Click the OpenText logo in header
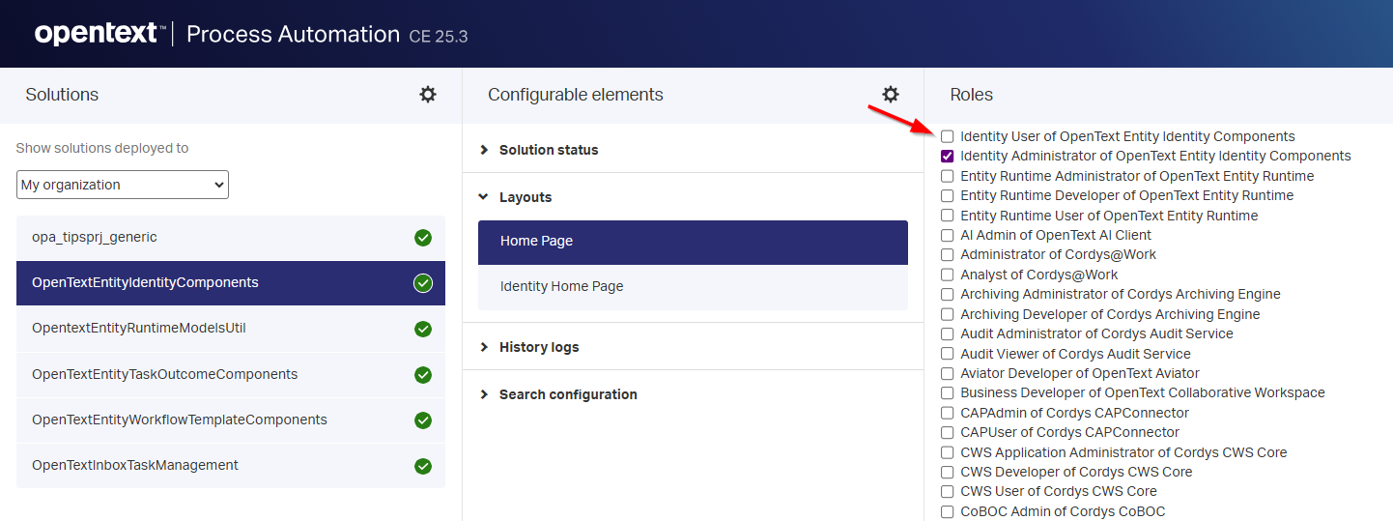The height and width of the screenshot is (521, 1393). pyautogui.click(x=97, y=34)
